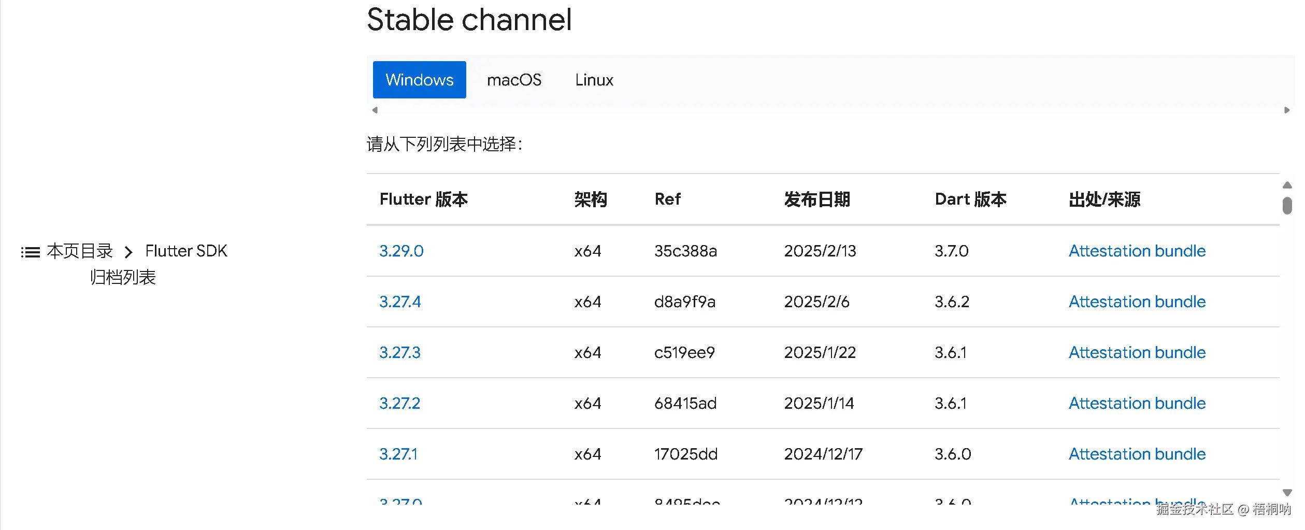
Task: Click the x64 cell in the 3.29.0 row
Action: coord(587,251)
